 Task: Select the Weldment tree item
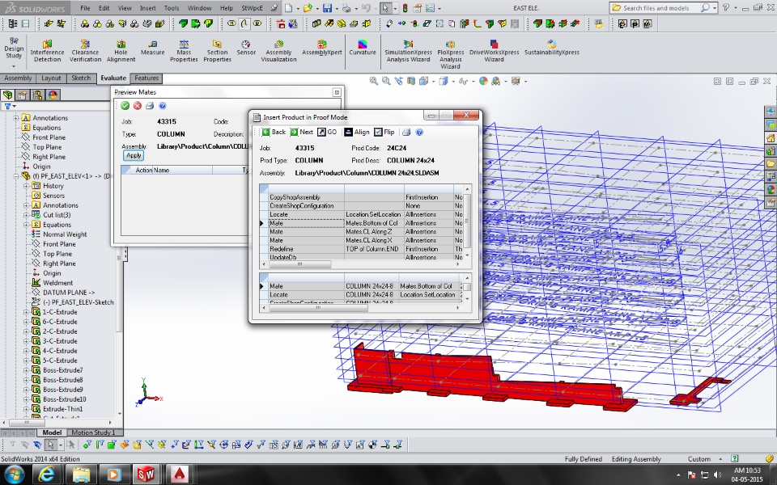[x=57, y=283]
